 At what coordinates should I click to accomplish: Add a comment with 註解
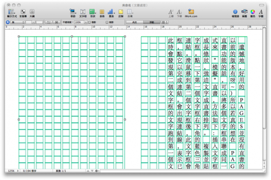pyautogui.click(x=121, y=12)
